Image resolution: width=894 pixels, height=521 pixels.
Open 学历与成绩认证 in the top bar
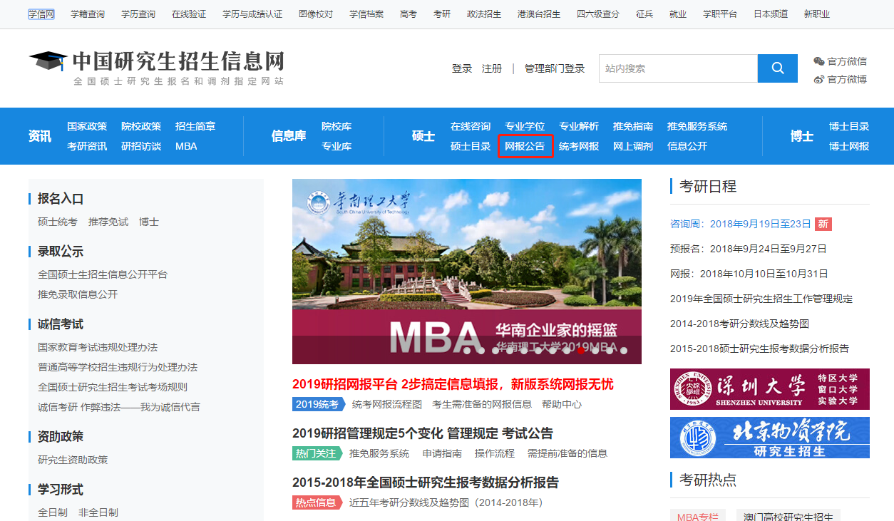(252, 14)
